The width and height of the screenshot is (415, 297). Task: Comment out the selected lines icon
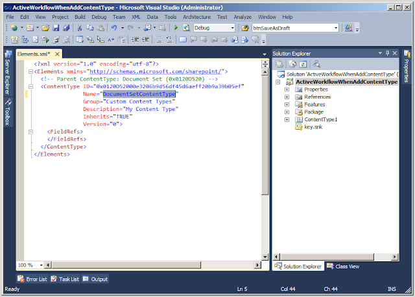point(159,40)
